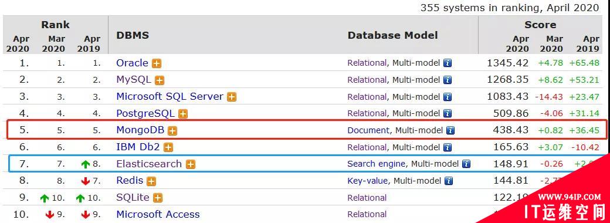Click the Score column header
The image size is (610, 223).
(540, 25)
